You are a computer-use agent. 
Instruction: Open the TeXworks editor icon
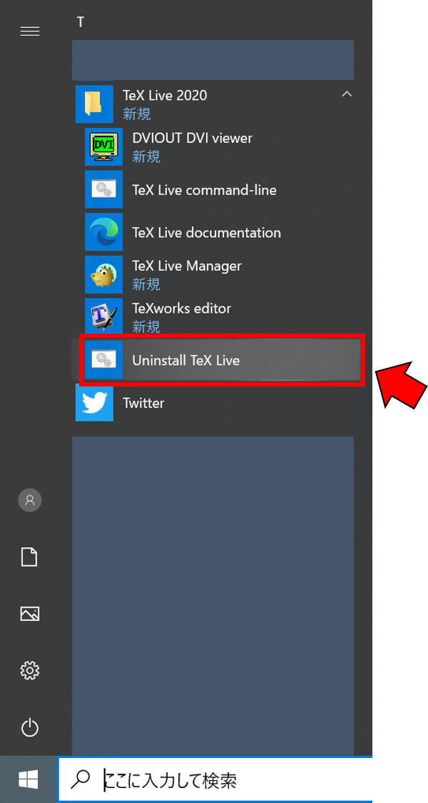(104, 317)
